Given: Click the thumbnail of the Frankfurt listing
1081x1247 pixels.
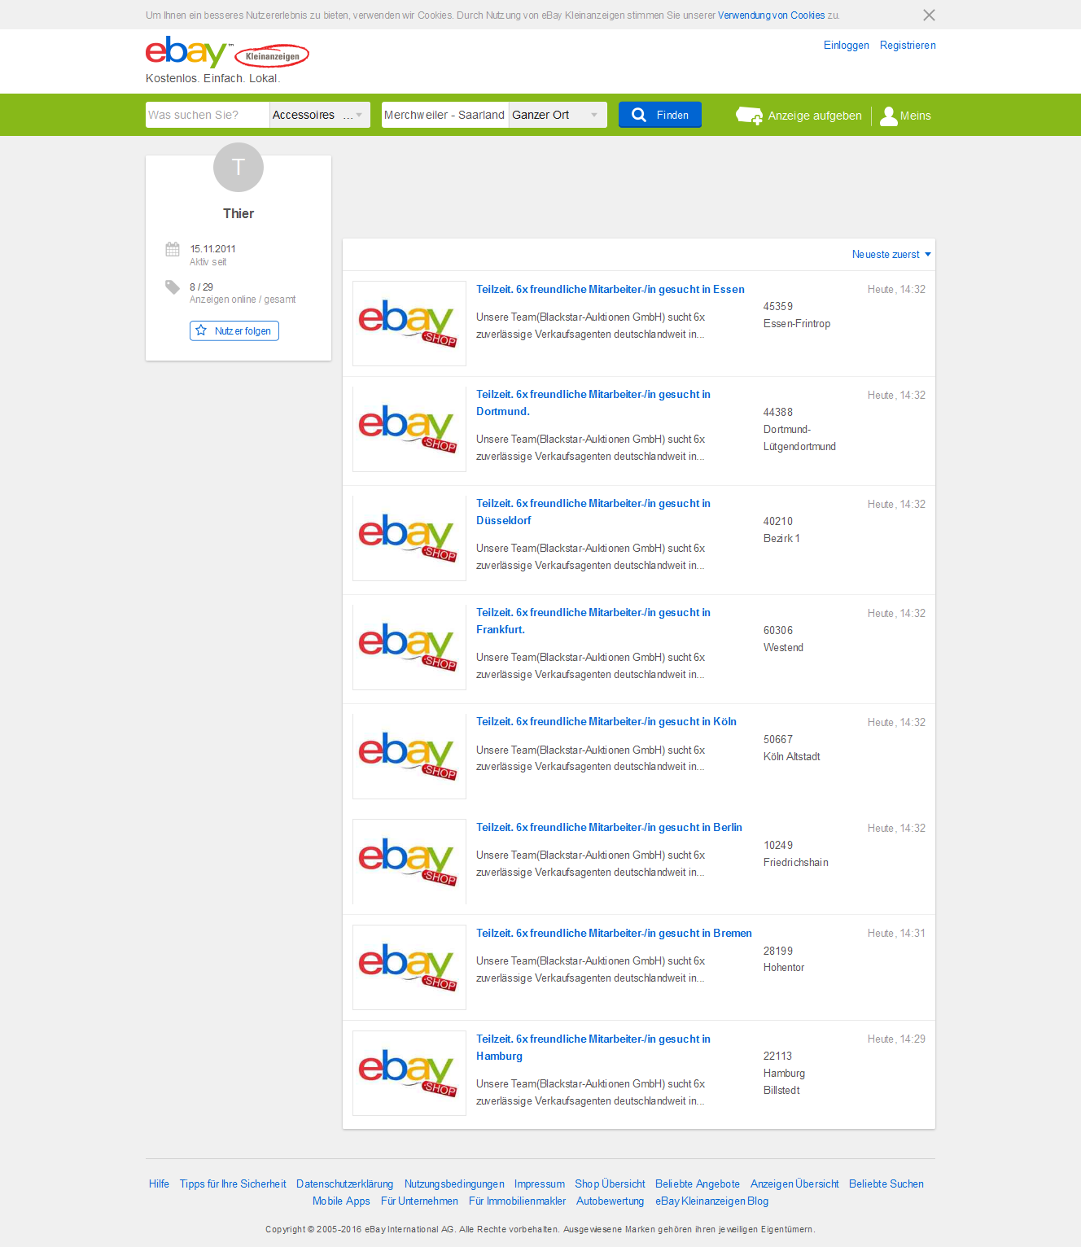Looking at the screenshot, I should pyautogui.click(x=409, y=647).
